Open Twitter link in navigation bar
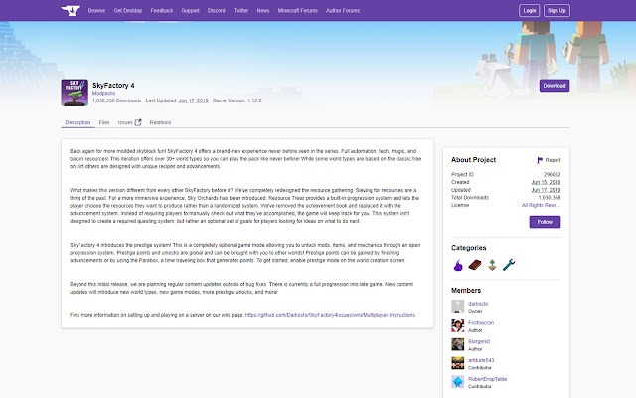The height and width of the screenshot is (398, 636). pos(240,11)
